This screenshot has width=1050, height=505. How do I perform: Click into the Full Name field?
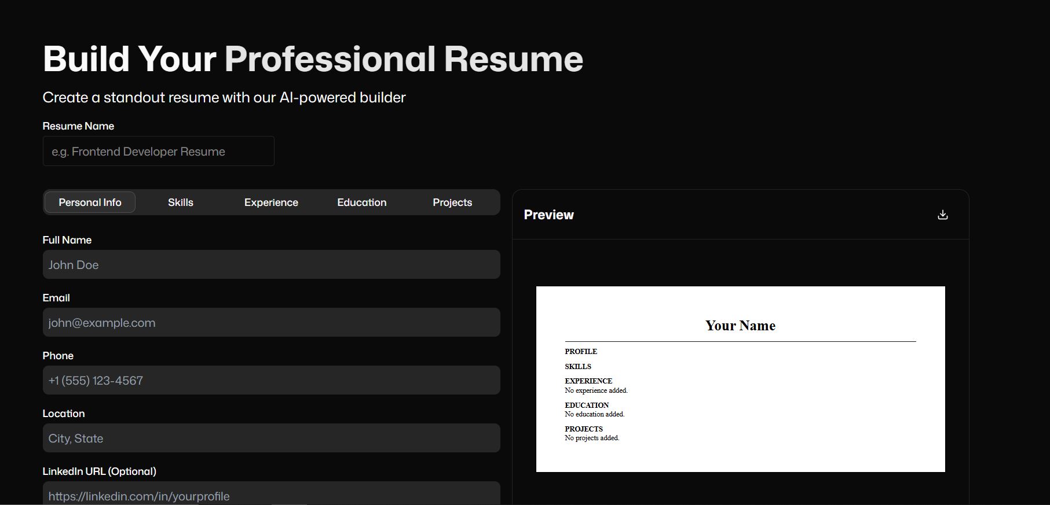point(272,264)
